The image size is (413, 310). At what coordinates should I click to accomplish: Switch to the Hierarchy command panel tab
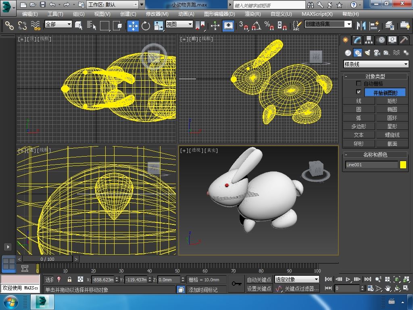click(369, 40)
